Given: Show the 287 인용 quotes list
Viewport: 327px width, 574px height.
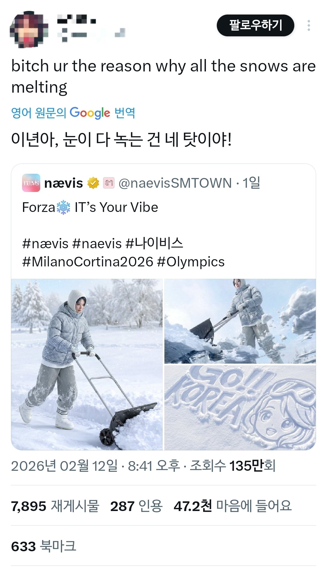Looking at the screenshot, I should tap(136, 506).
